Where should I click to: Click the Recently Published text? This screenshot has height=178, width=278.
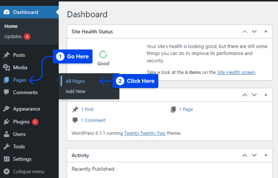pyautogui.click(x=93, y=169)
